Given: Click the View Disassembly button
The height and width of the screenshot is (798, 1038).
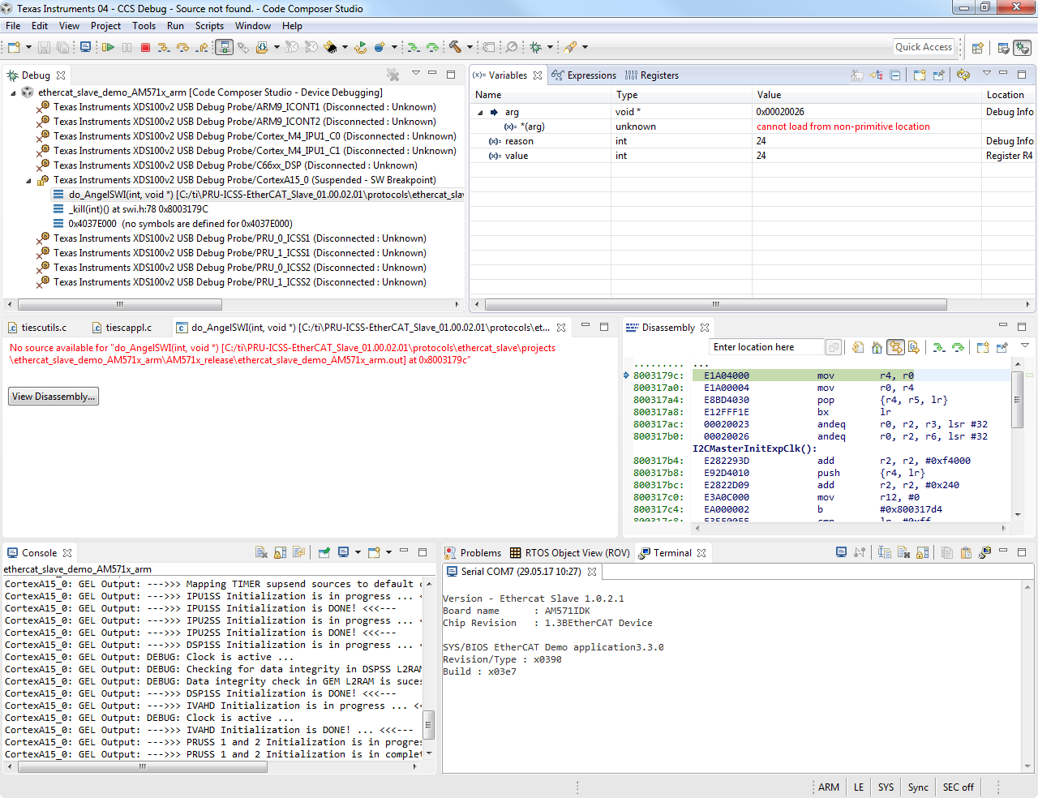Looking at the screenshot, I should (x=54, y=397).
